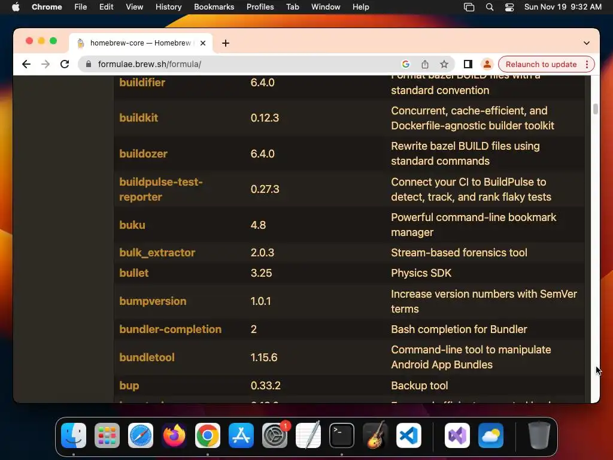
Task: Click version 0.27.3 in buildpulse row
Action: [x=265, y=189]
